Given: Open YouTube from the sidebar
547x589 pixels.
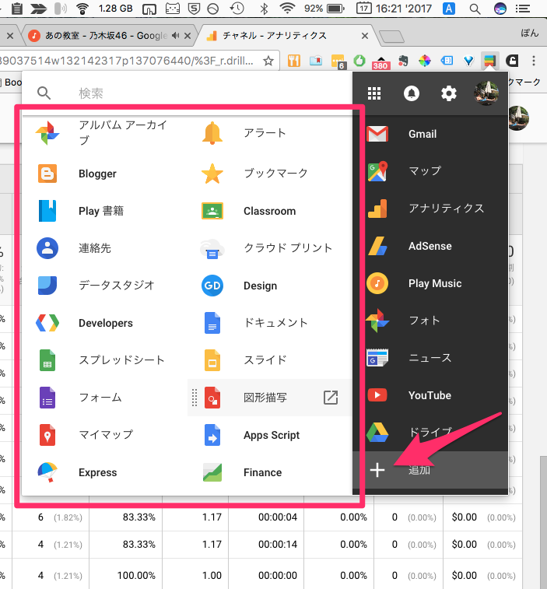Looking at the screenshot, I should click(x=430, y=395).
